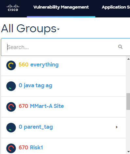Screen dimensions: 130x154
Task: Click the yellow risk meter for everything
Action: (x=11, y=65)
